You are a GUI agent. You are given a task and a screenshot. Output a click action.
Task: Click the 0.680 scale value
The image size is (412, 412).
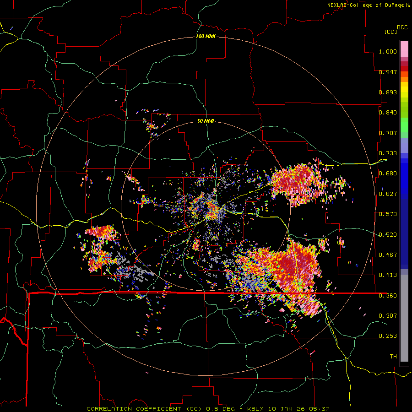tap(388, 173)
